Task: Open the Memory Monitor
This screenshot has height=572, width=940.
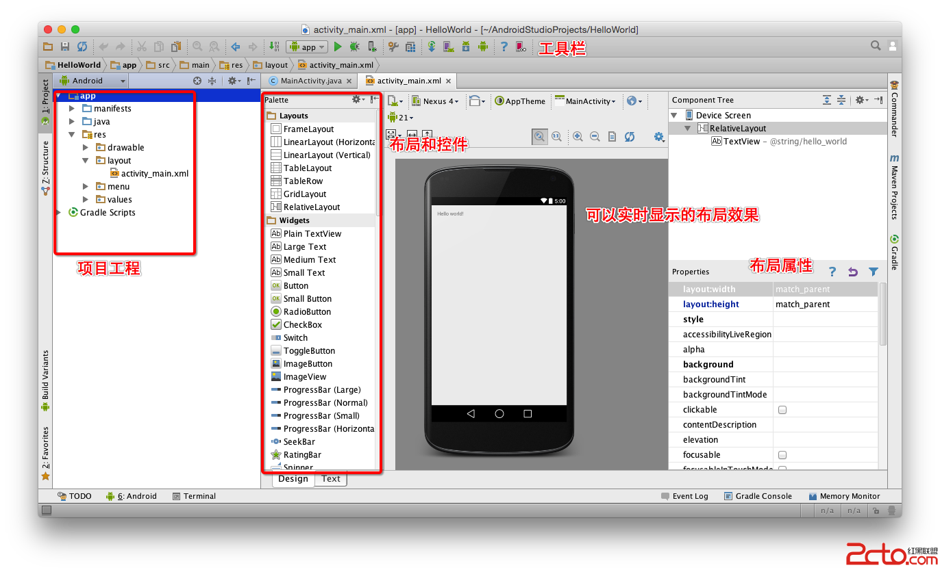Action: click(844, 496)
